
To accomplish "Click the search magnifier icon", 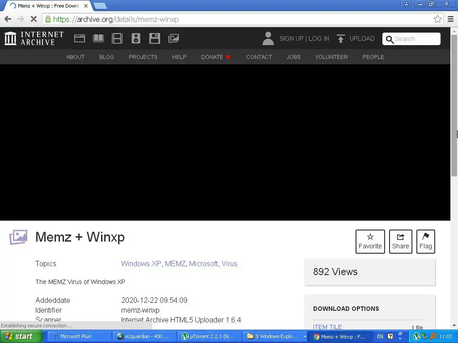I will [390, 39].
